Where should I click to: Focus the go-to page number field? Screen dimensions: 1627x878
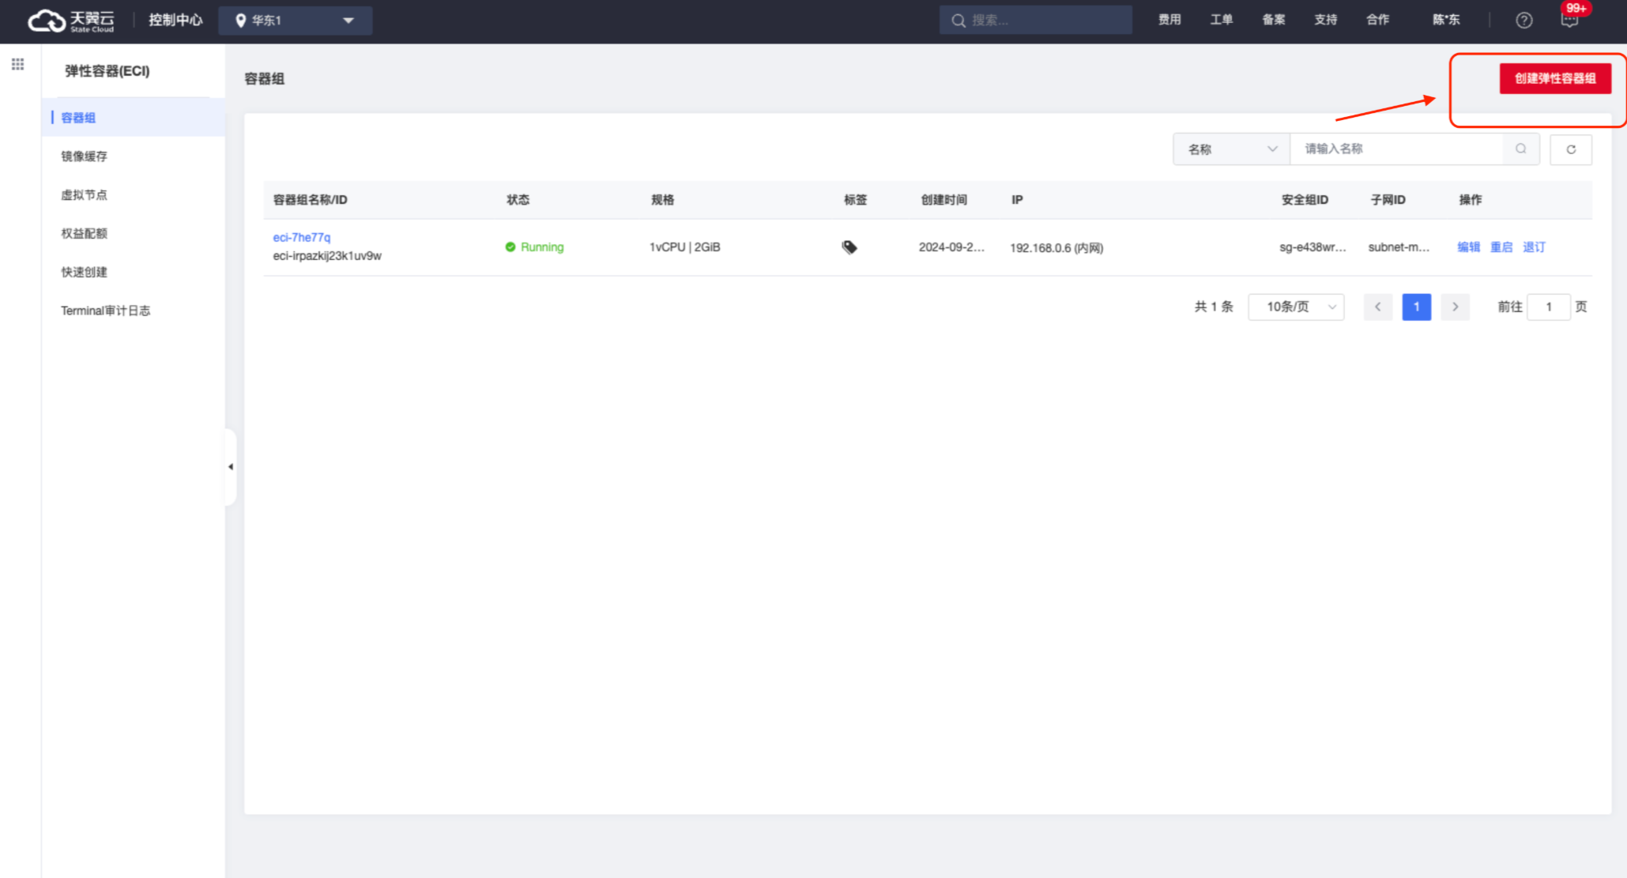[x=1548, y=307]
